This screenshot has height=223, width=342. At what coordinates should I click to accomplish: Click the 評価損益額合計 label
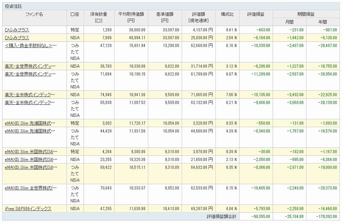(221, 217)
